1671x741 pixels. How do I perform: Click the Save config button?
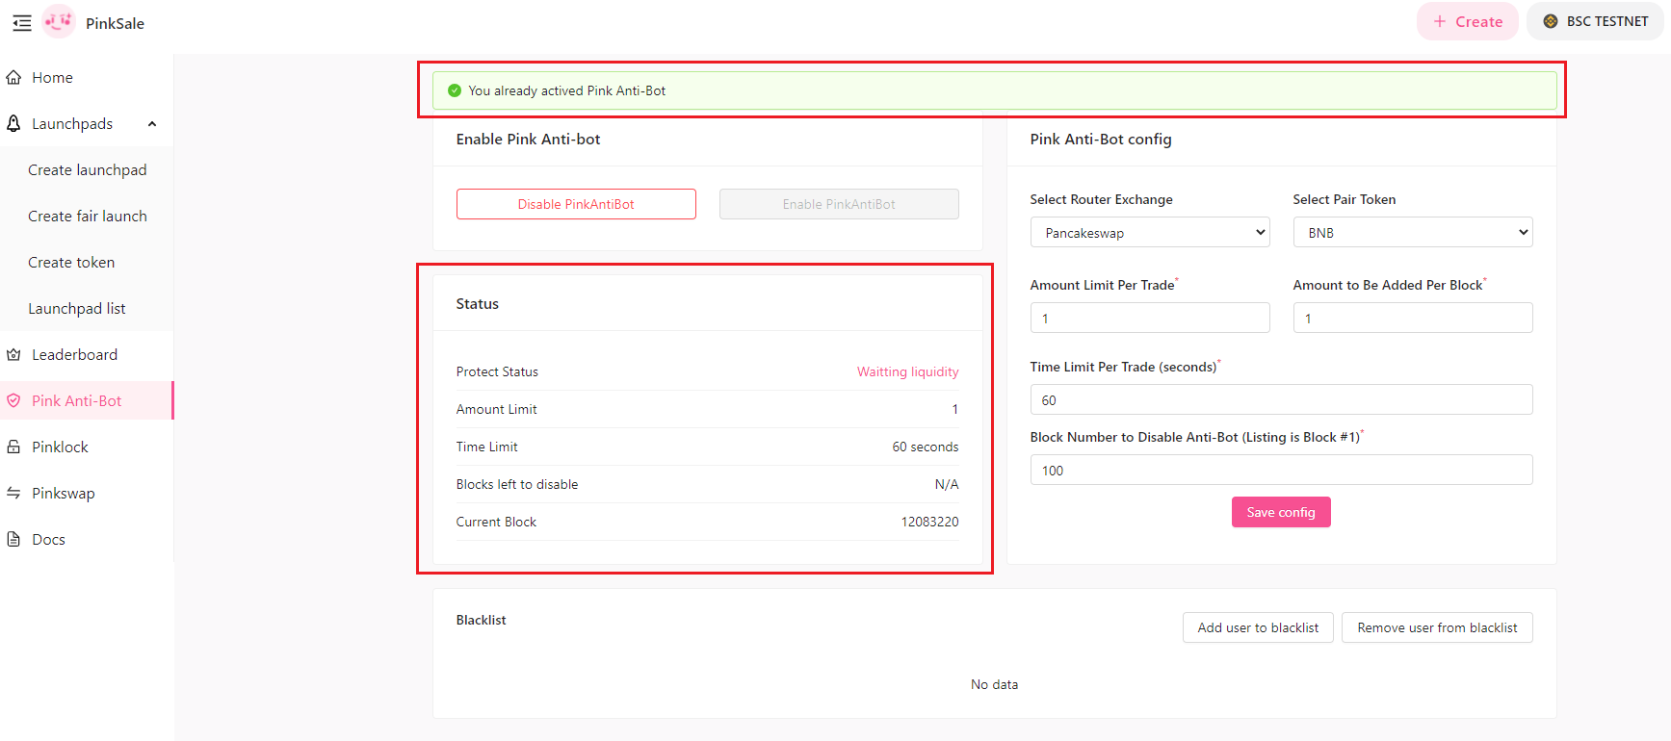pos(1281,512)
